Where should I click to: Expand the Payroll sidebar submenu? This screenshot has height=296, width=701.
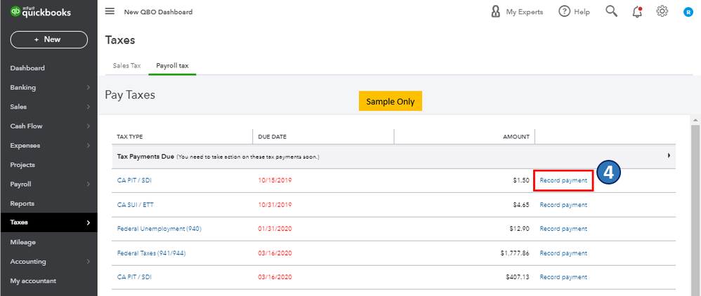(x=88, y=184)
